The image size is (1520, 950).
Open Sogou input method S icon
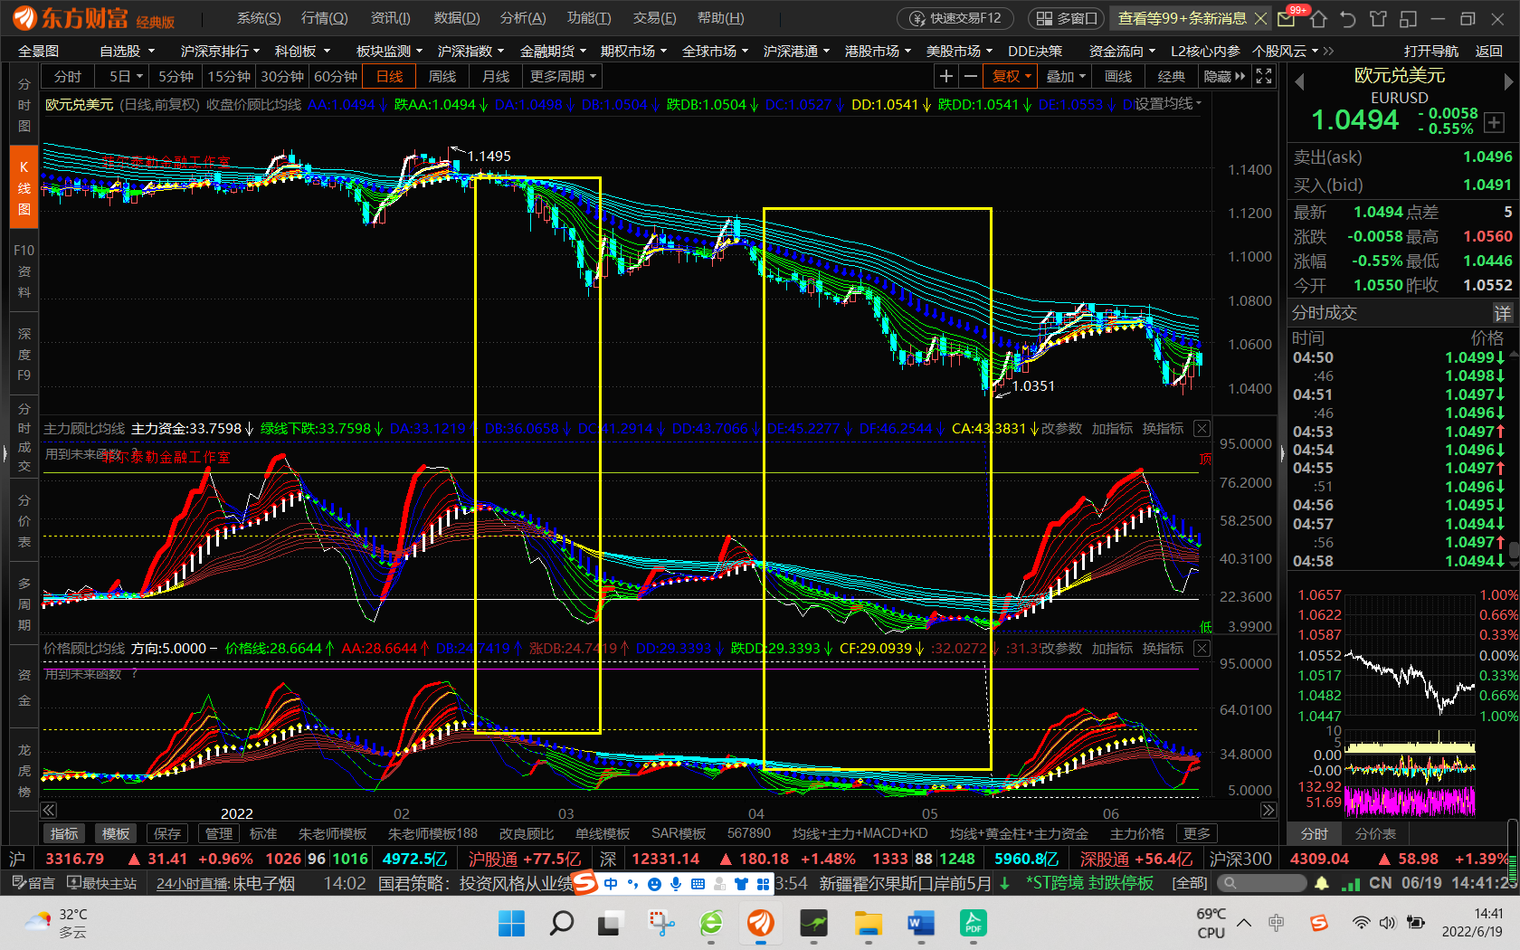point(585,882)
